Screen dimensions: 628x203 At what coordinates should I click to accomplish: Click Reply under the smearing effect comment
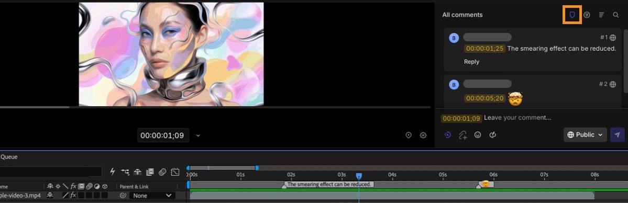click(x=471, y=62)
